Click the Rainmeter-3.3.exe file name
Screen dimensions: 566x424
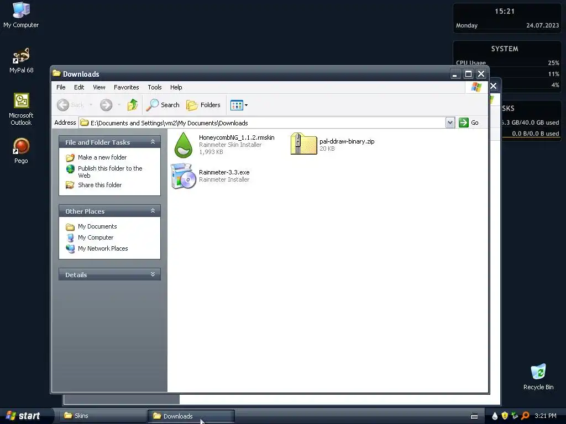(224, 172)
